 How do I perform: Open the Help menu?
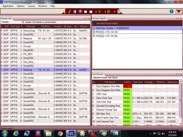53,6
